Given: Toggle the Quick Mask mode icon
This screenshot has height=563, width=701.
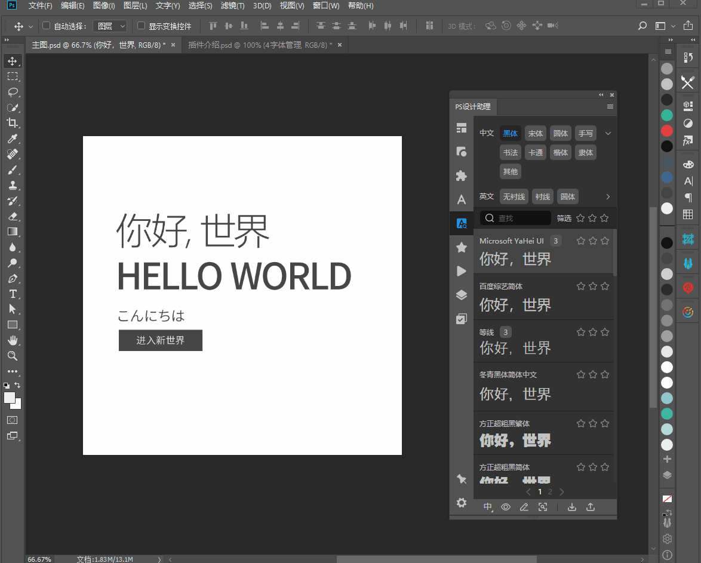Looking at the screenshot, I should point(13,420).
